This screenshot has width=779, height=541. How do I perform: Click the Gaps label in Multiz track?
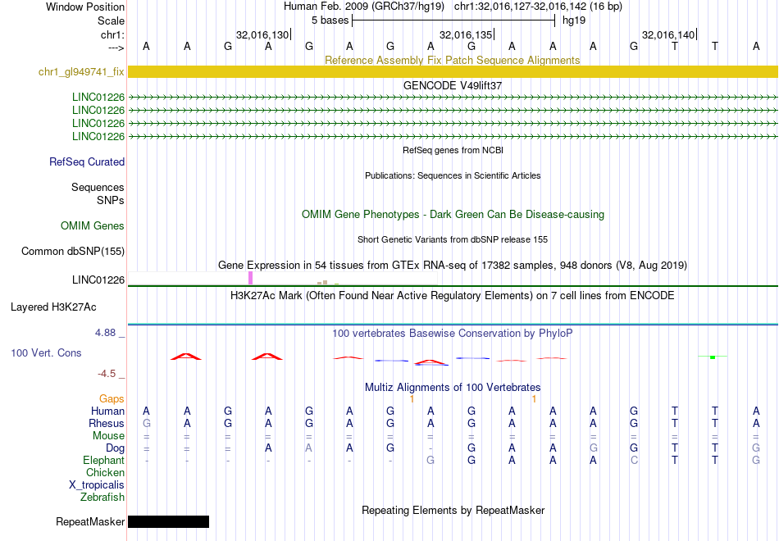coord(112,399)
